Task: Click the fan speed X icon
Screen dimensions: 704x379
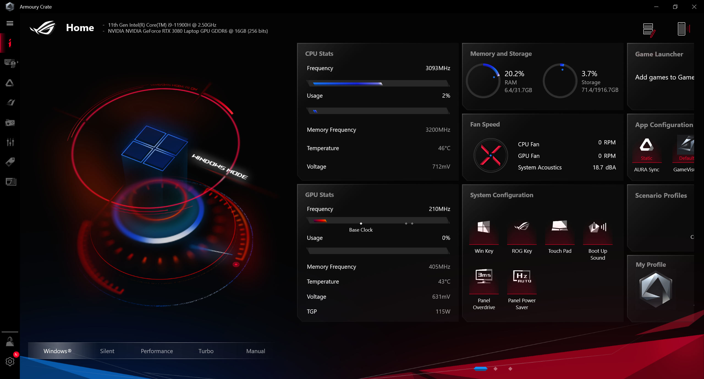Action: [491, 155]
